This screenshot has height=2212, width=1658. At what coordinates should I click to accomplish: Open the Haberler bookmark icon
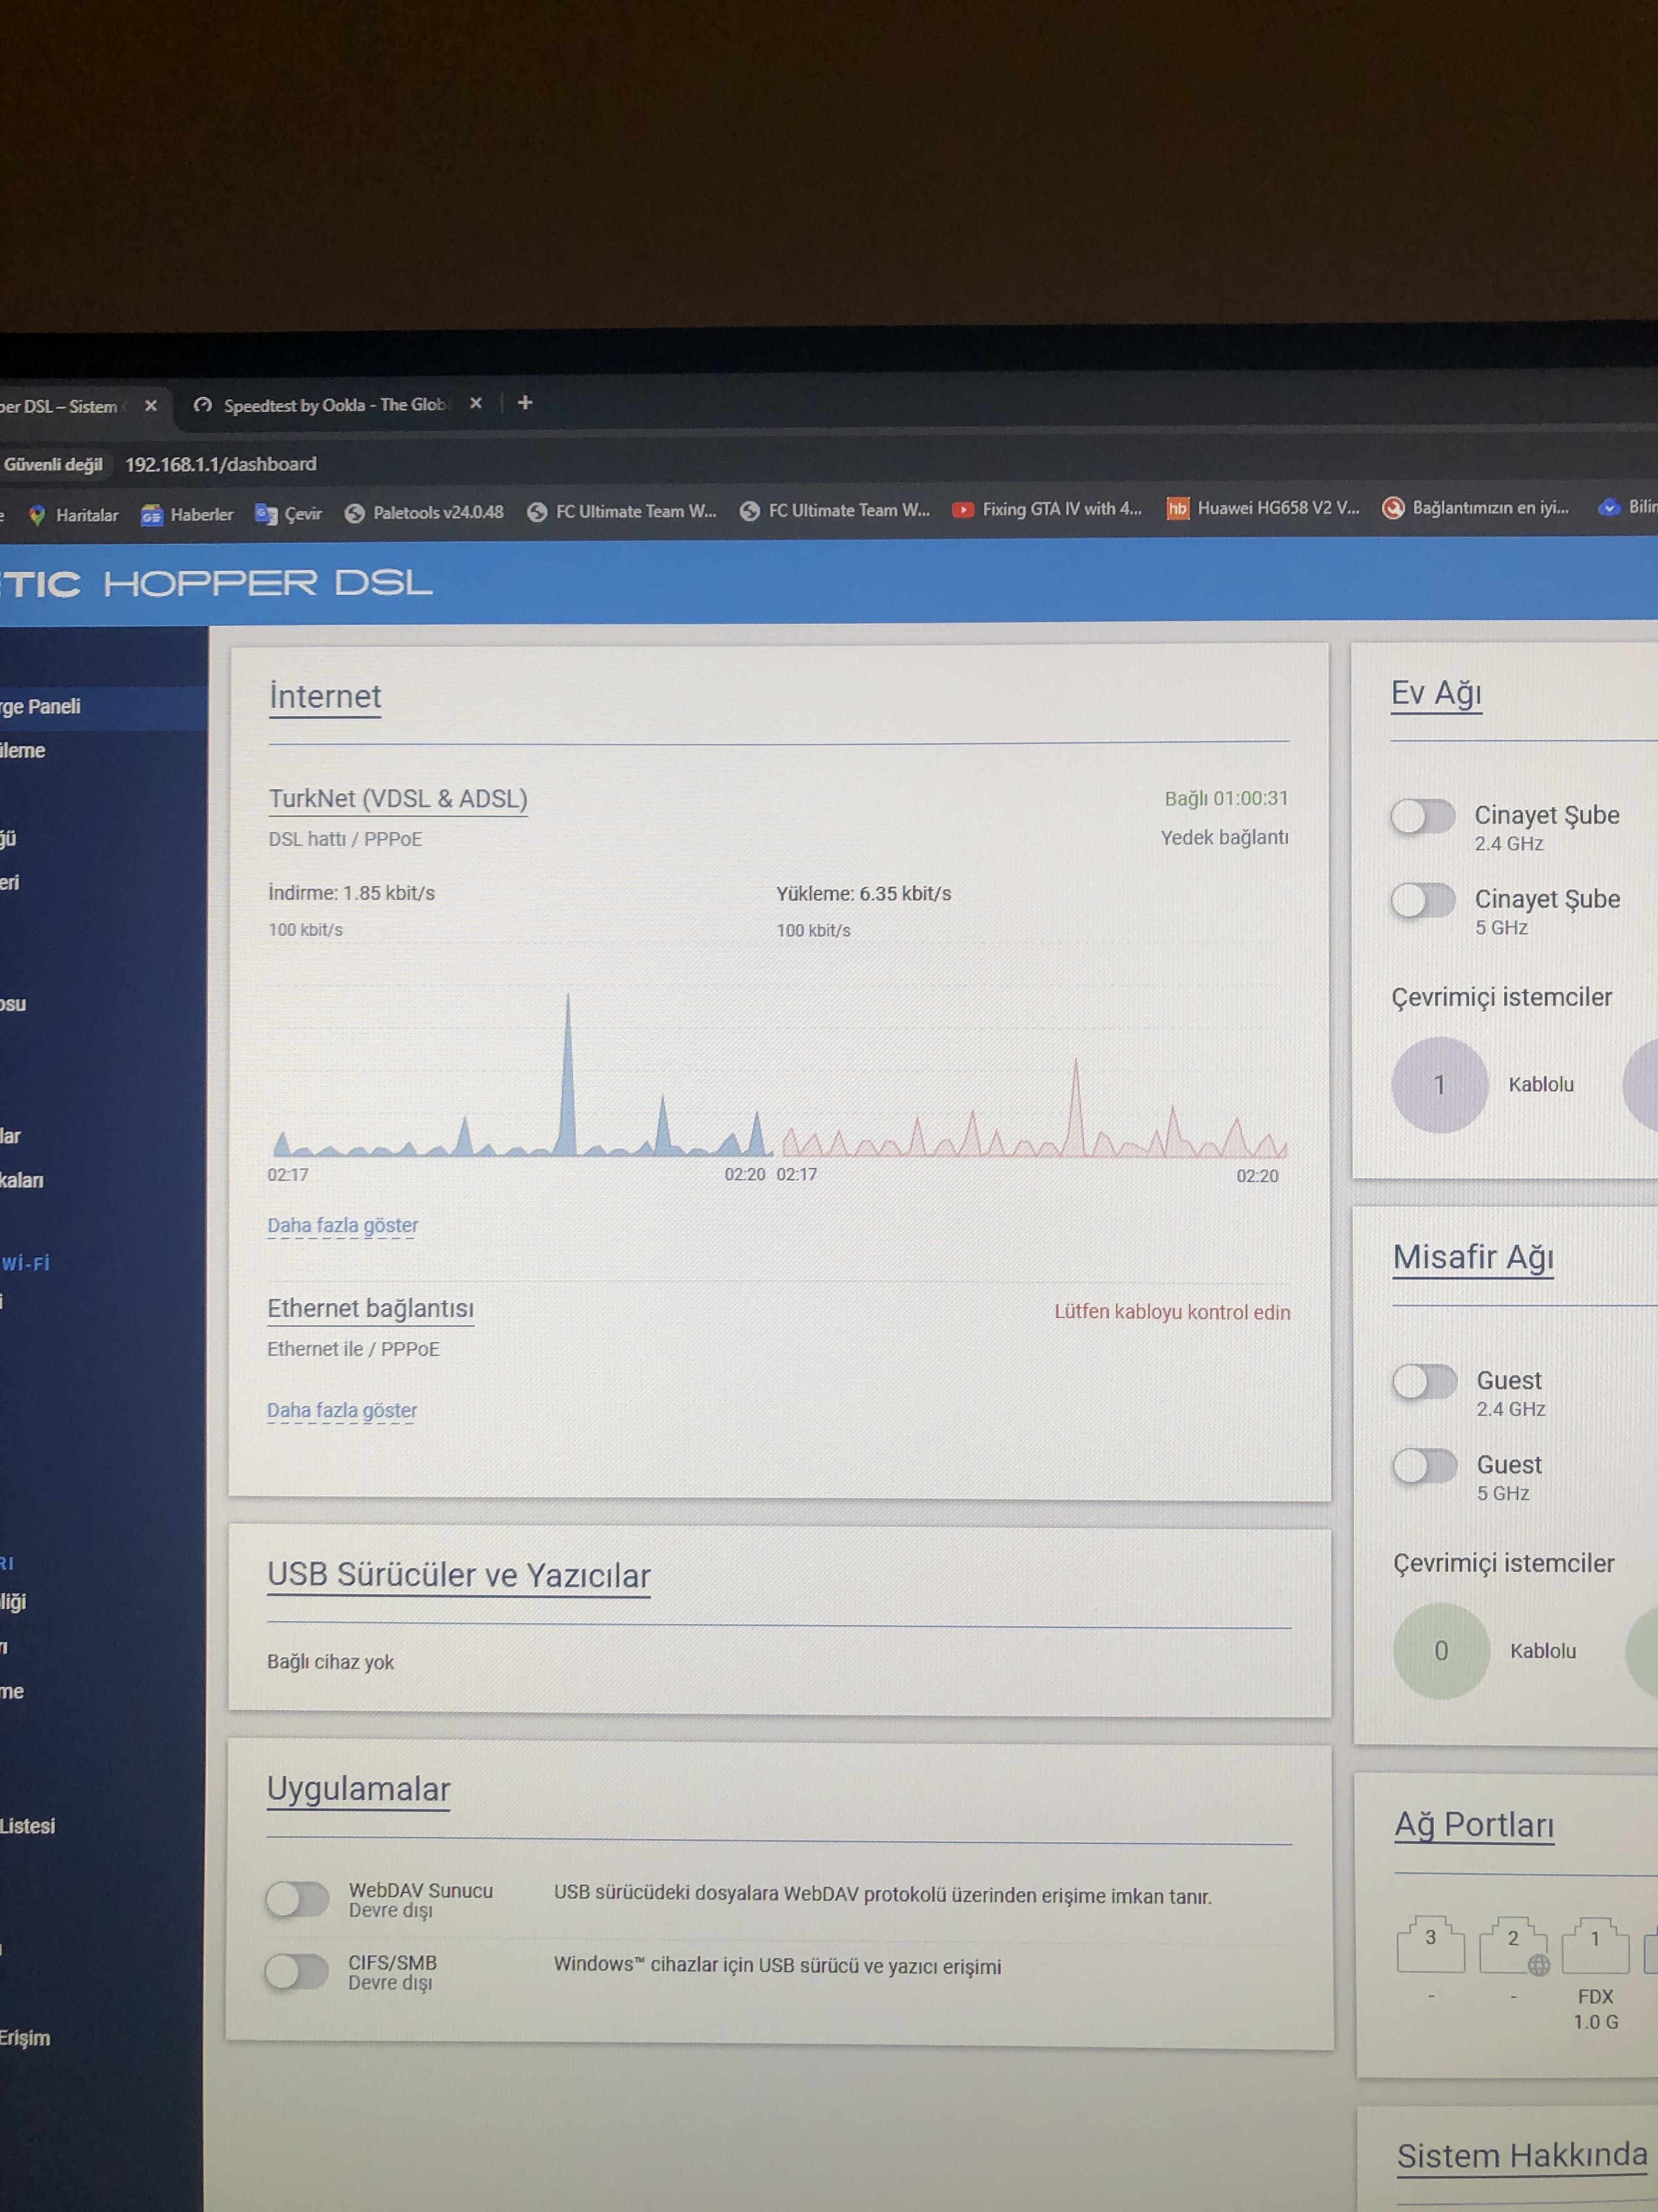click(152, 515)
